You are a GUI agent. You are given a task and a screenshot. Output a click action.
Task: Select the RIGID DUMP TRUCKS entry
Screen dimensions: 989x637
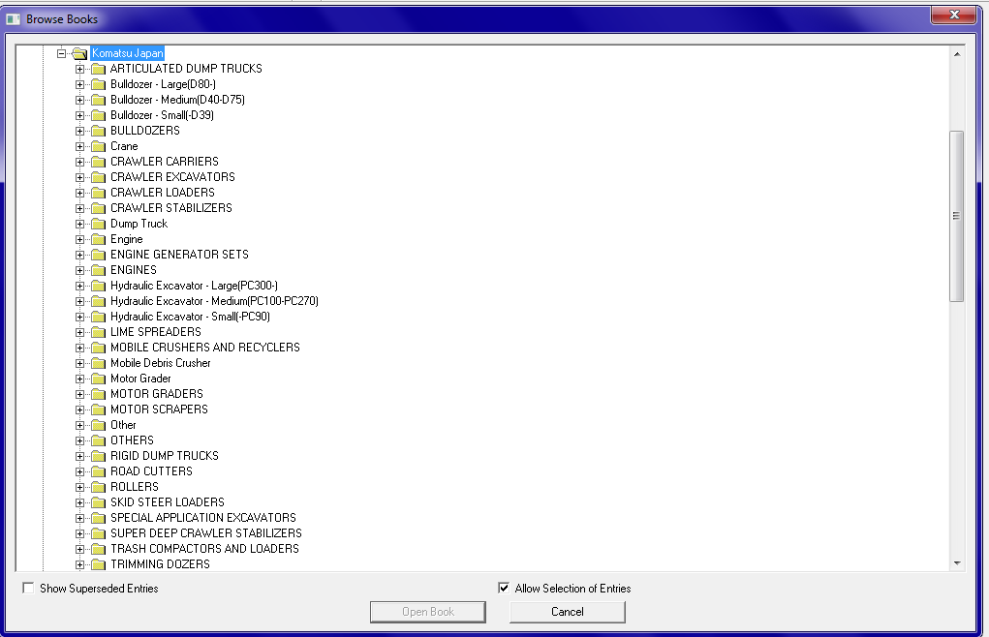point(164,456)
